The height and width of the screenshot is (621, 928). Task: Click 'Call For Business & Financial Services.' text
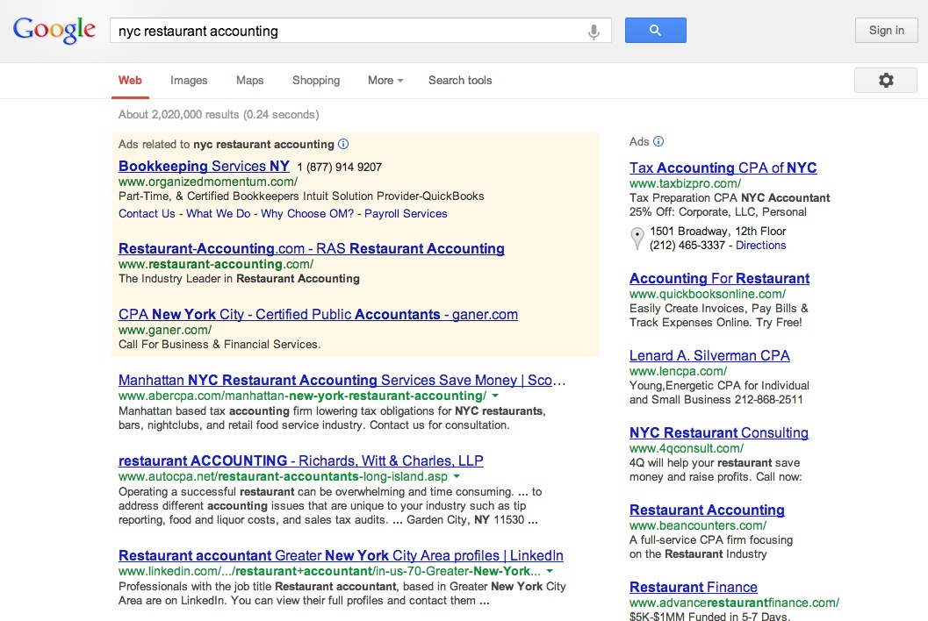(x=219, y=344)
